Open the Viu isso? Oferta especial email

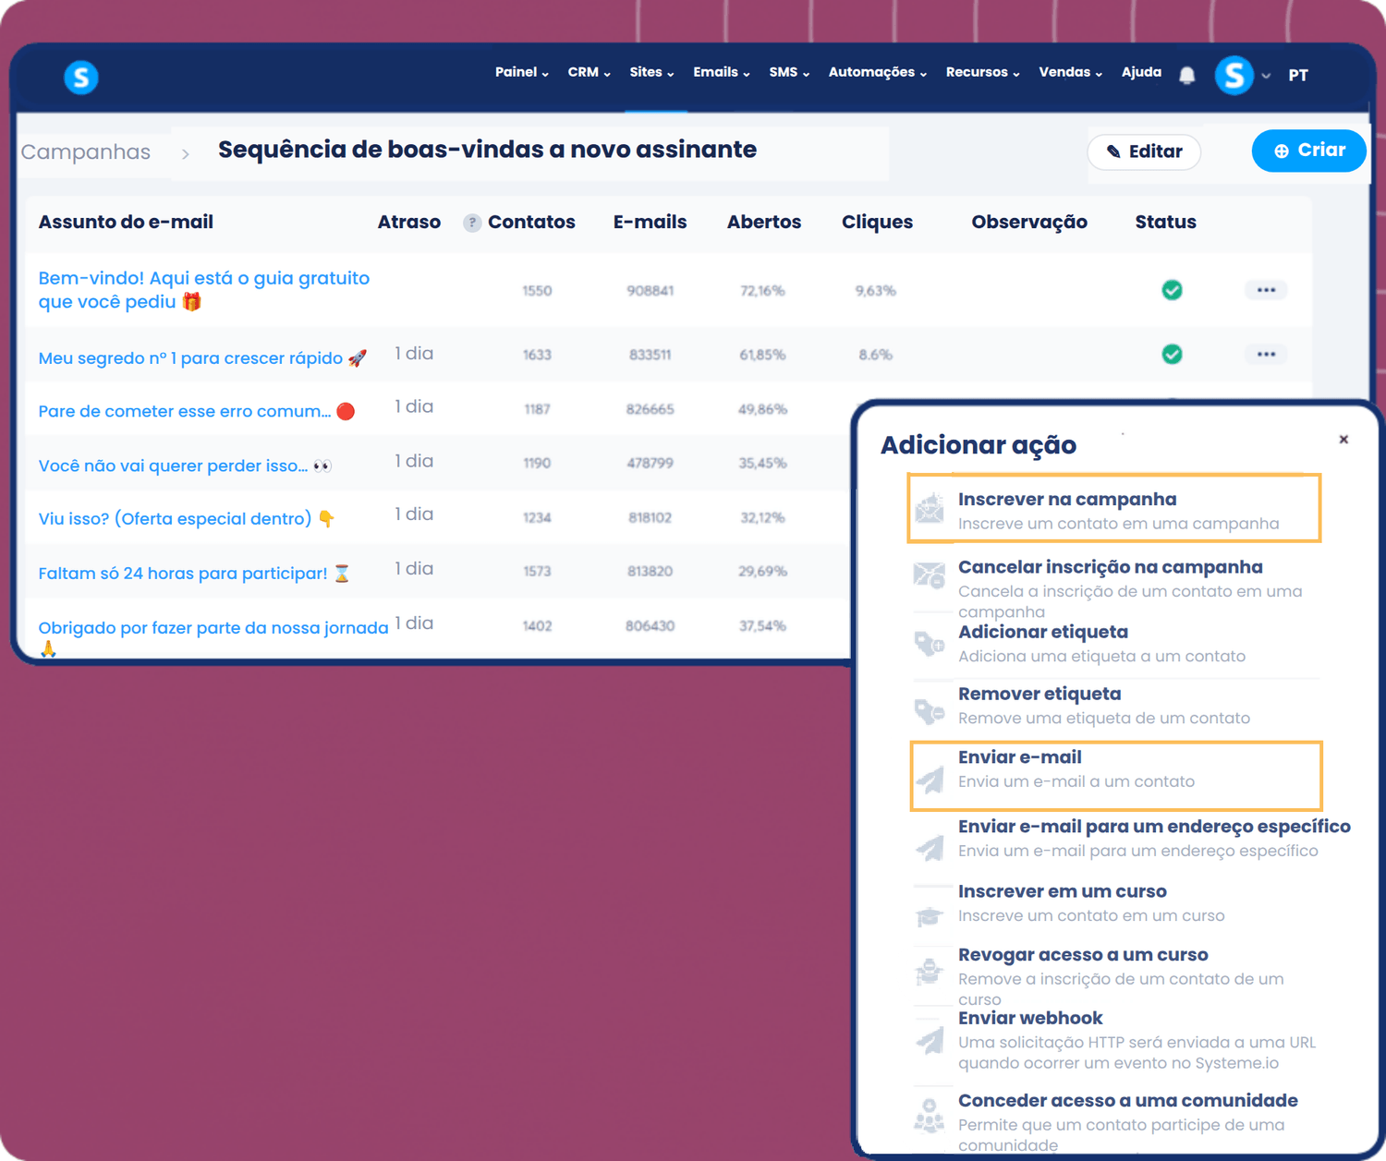186,518
